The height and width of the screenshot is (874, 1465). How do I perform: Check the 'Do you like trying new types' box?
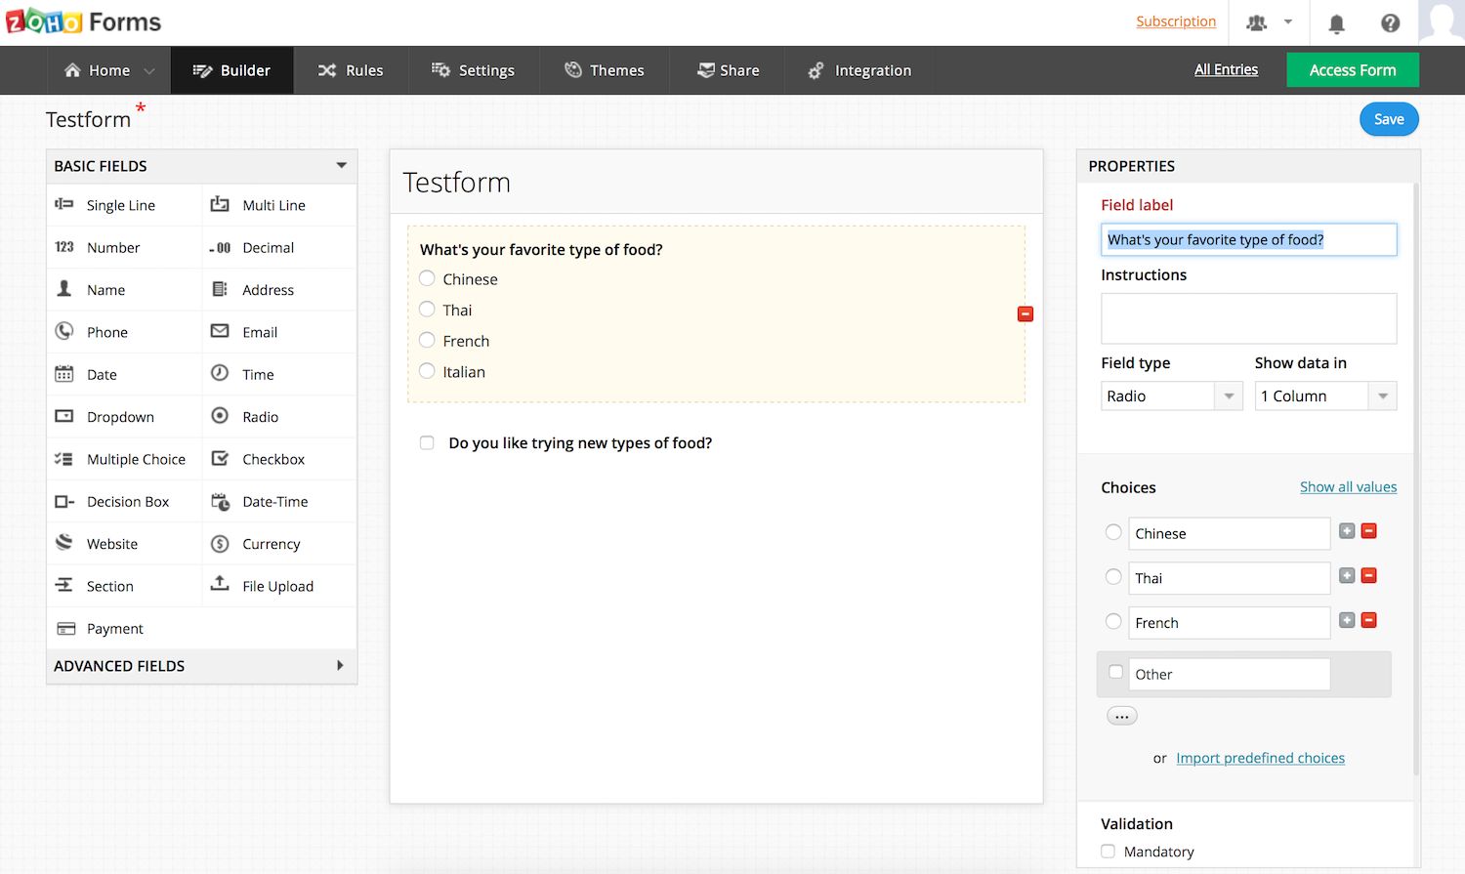click(x=427, y=443)
